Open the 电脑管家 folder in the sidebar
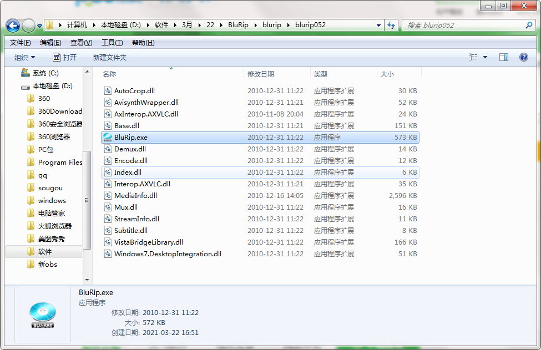This screenshot has height=350, width=541. pyautogui.click(x=46, y=214)
